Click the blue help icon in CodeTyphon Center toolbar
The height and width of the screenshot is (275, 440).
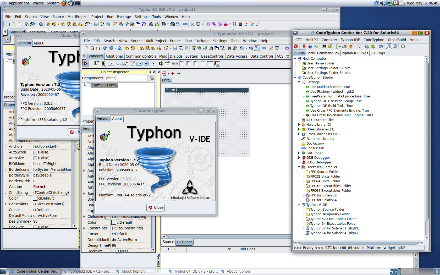[x=310, y=46]
